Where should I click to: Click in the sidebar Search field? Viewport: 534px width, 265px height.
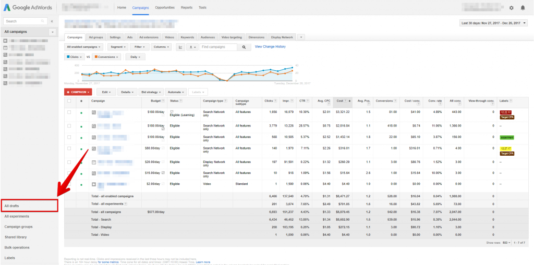click(x=25, y=21)
